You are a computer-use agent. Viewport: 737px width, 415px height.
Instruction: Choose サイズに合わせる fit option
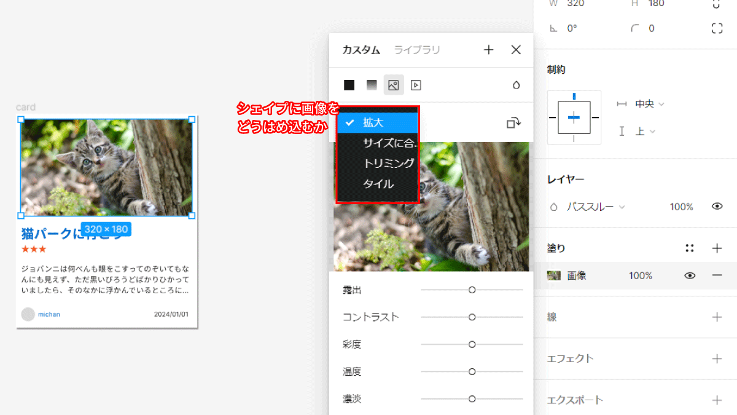(x=378, y=143)
